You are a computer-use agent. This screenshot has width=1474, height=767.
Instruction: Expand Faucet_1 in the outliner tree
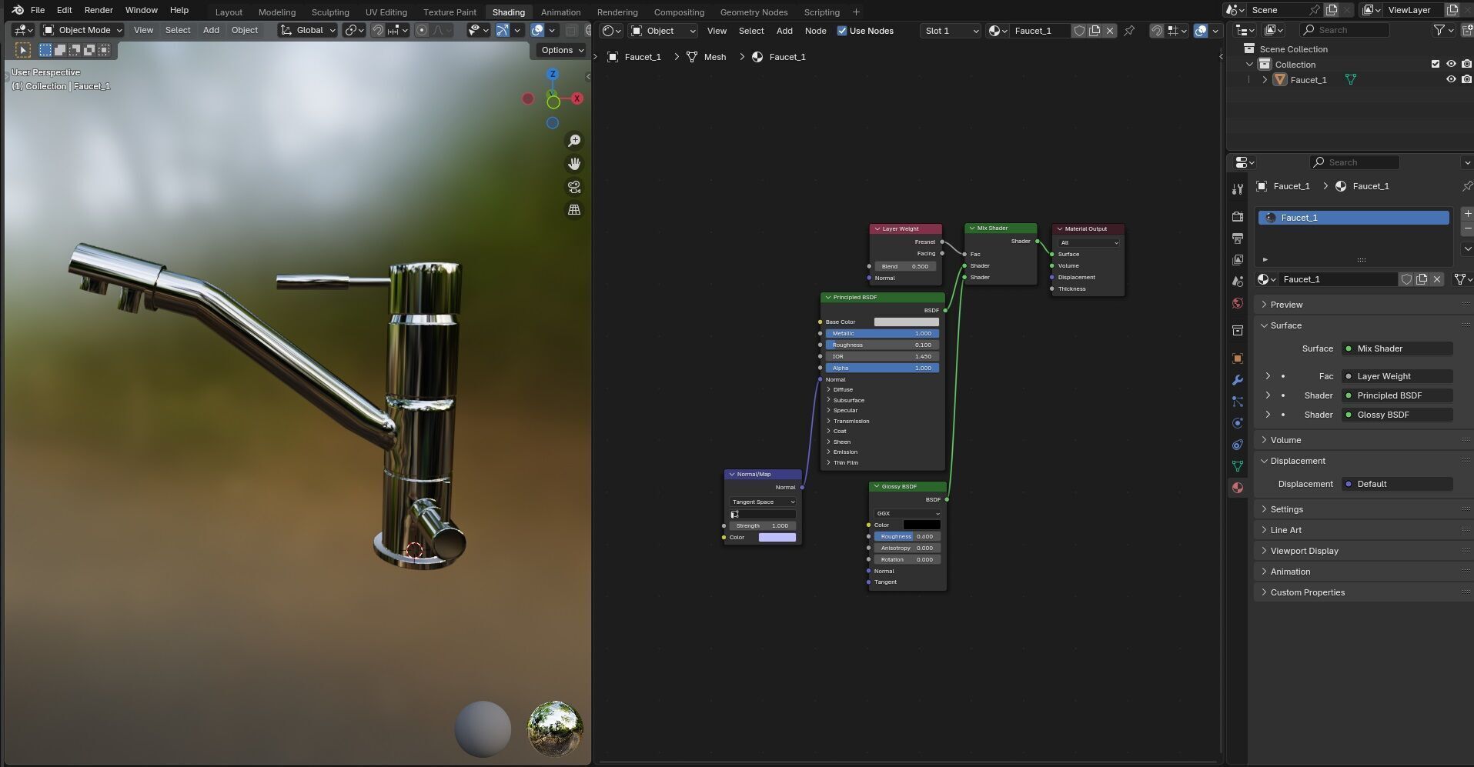[1265, 80]
